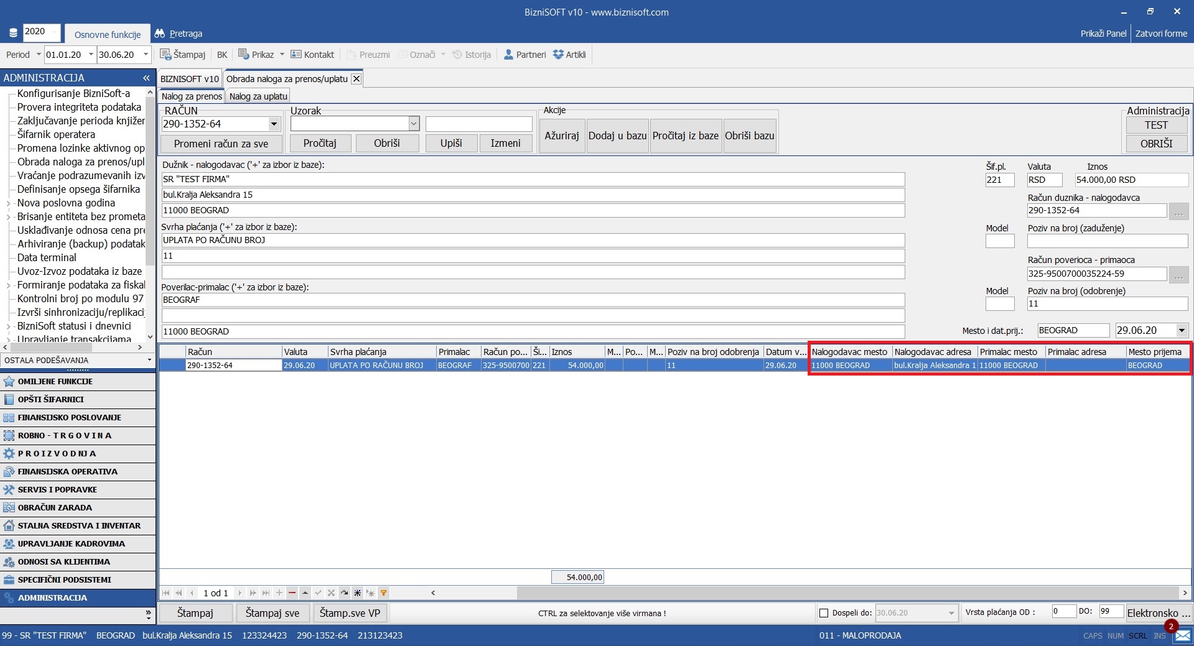Add a new record with plus icon

tap(279, 593)
